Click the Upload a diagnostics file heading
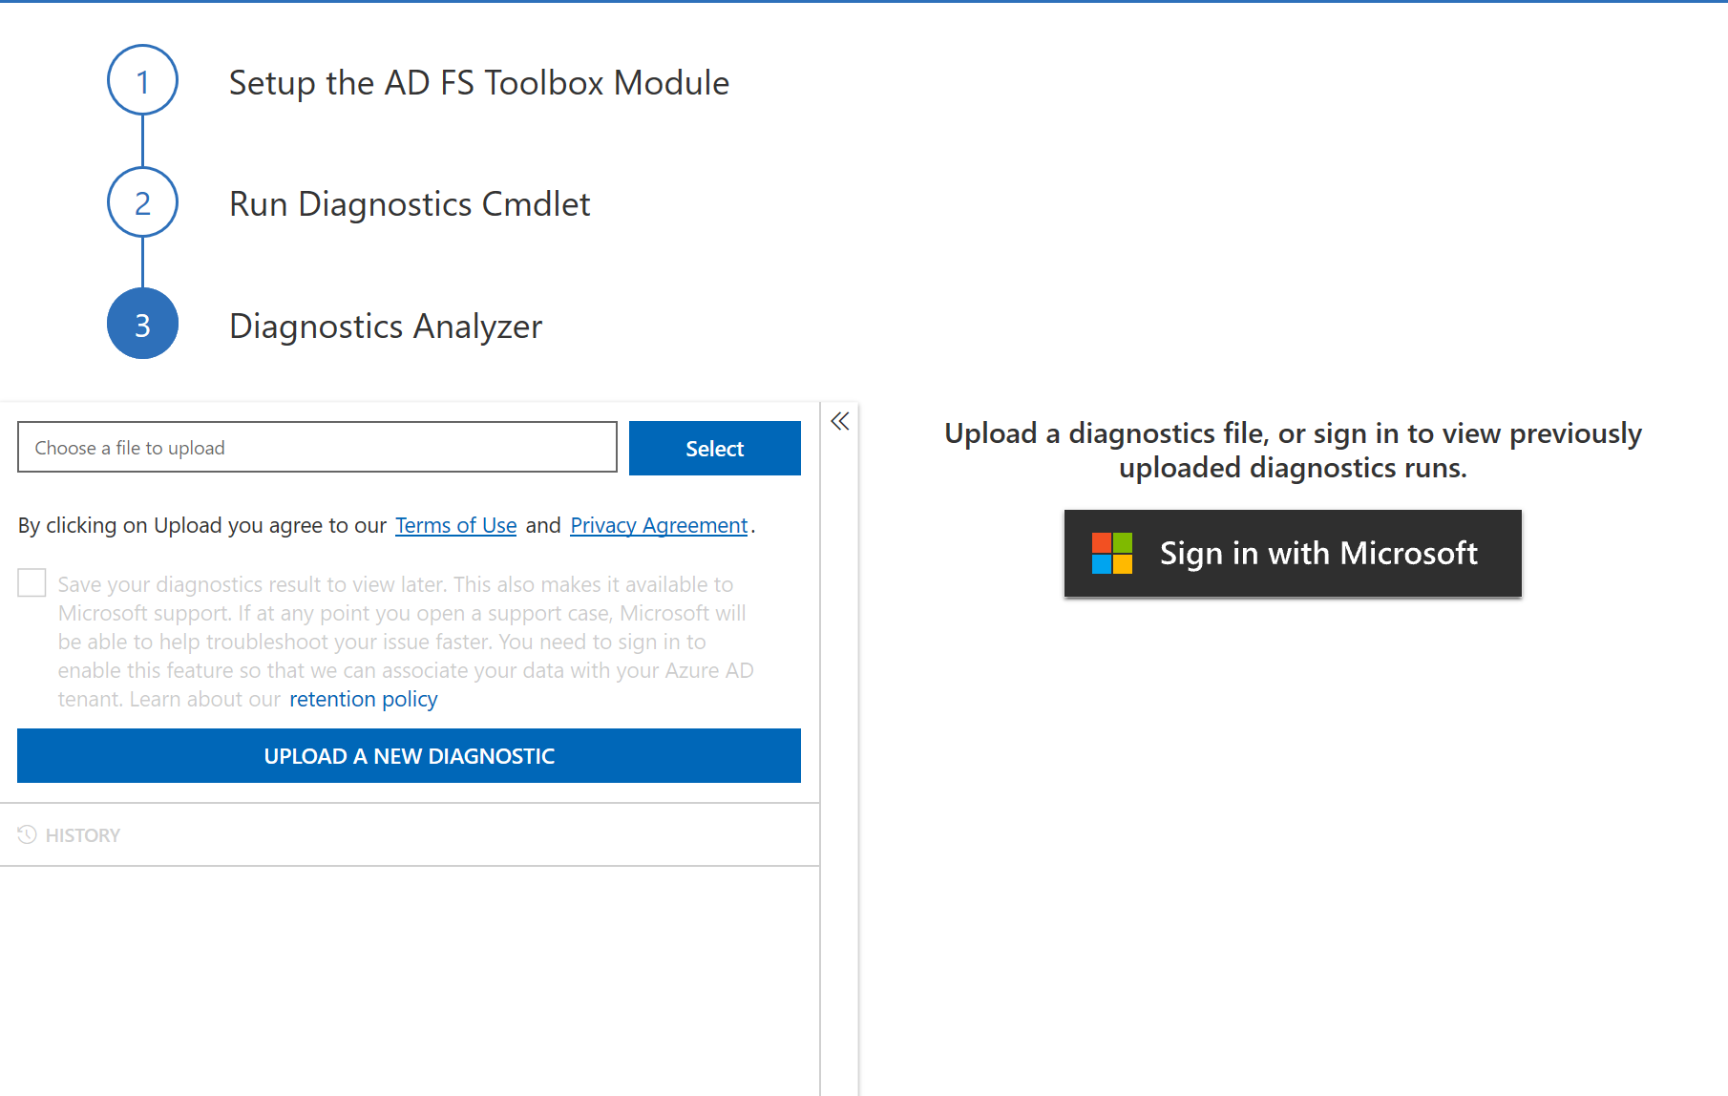The image size is (1728, 1096). click(1293, 450)
